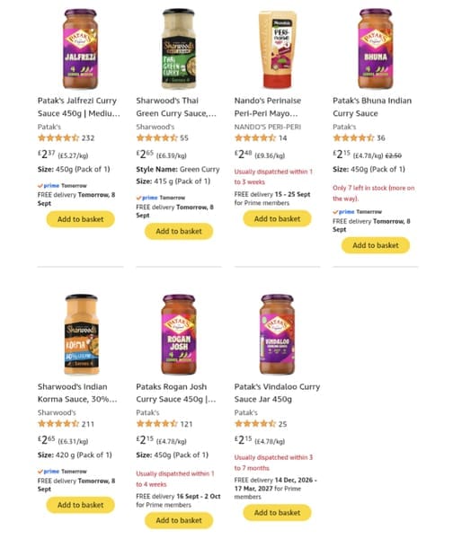The height and width of the screenshot is (539, 462).
Task: Add Patak's Jalfrezi Curry Sauce to basket
Action: coord(81,219)
